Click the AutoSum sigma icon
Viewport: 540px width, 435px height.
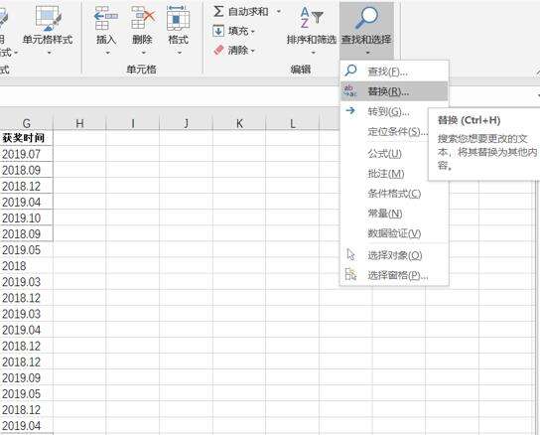click(x=218, y=11)
